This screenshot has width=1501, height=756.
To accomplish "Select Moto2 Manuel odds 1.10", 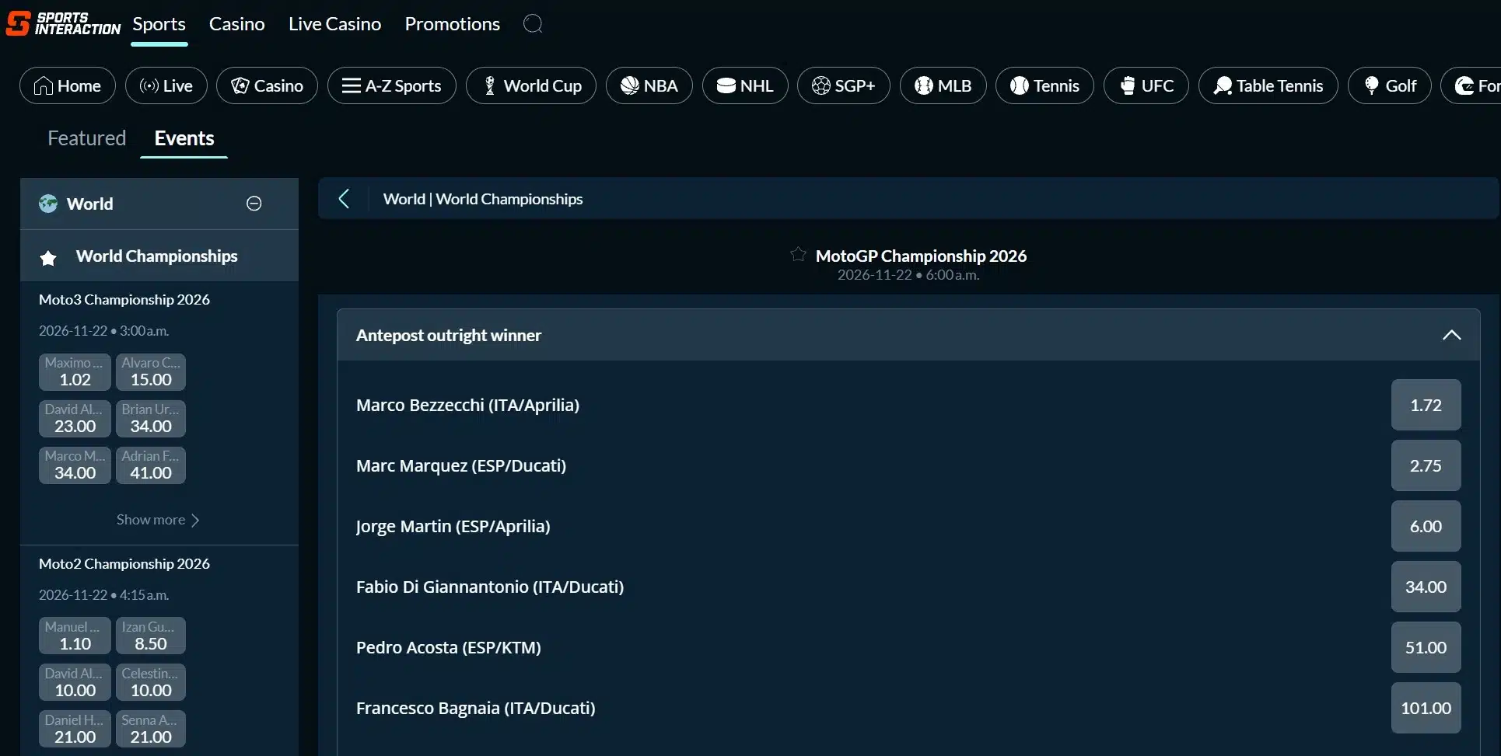I will (75, 636).
